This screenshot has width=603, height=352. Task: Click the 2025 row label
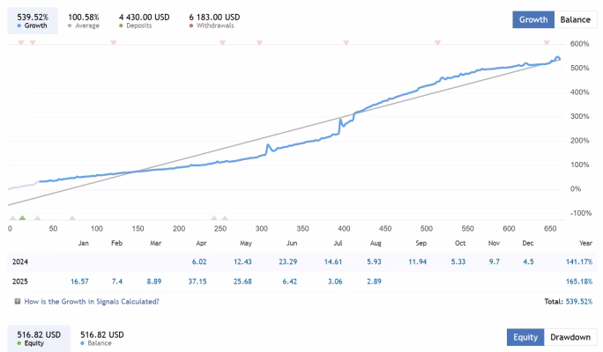pyautogui.click(x=20, y=282)
